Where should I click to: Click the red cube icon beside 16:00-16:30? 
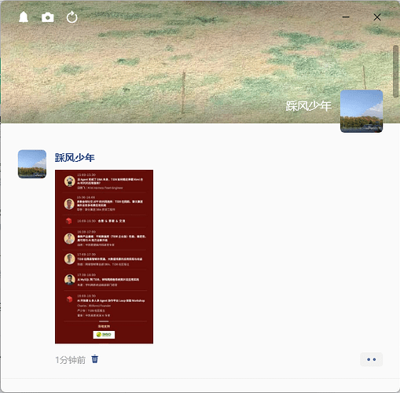click(69, 221)
